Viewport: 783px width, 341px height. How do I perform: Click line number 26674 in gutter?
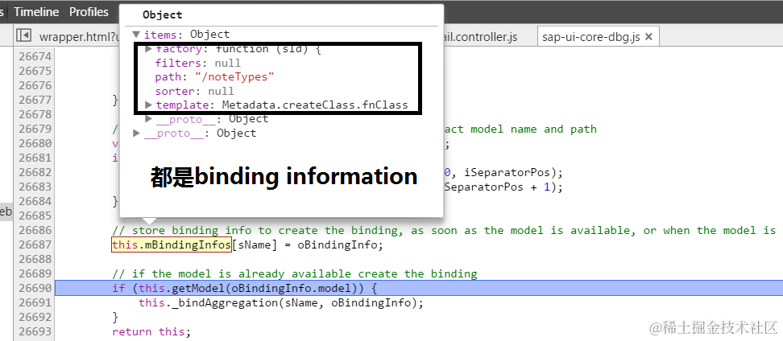click(x=35, y=56)
